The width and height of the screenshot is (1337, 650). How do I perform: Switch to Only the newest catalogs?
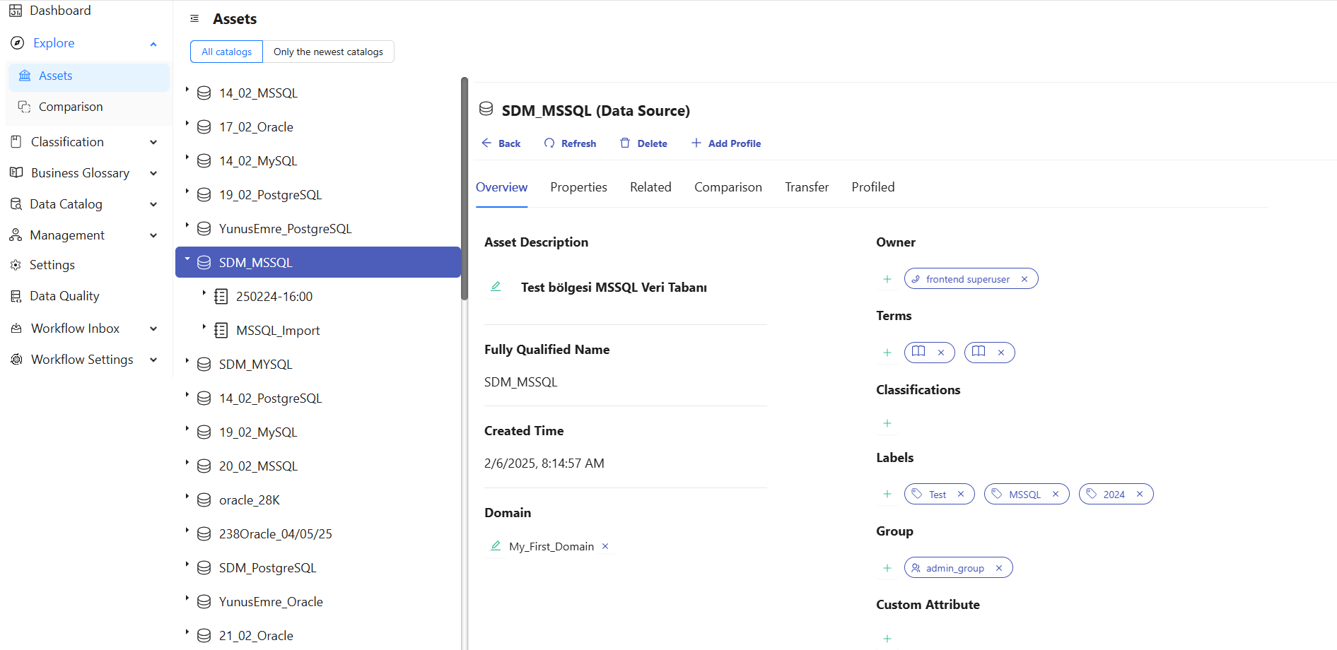pos(328,52)
